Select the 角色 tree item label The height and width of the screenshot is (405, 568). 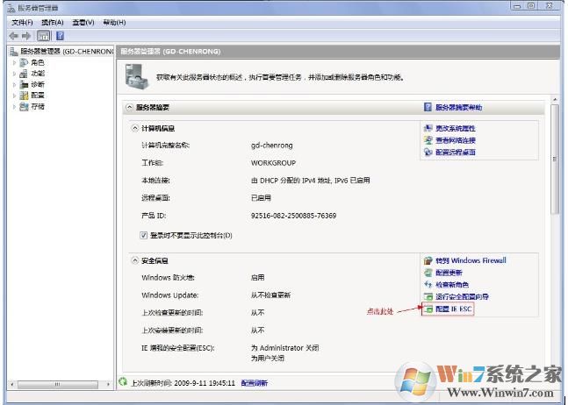pos(38,62)
